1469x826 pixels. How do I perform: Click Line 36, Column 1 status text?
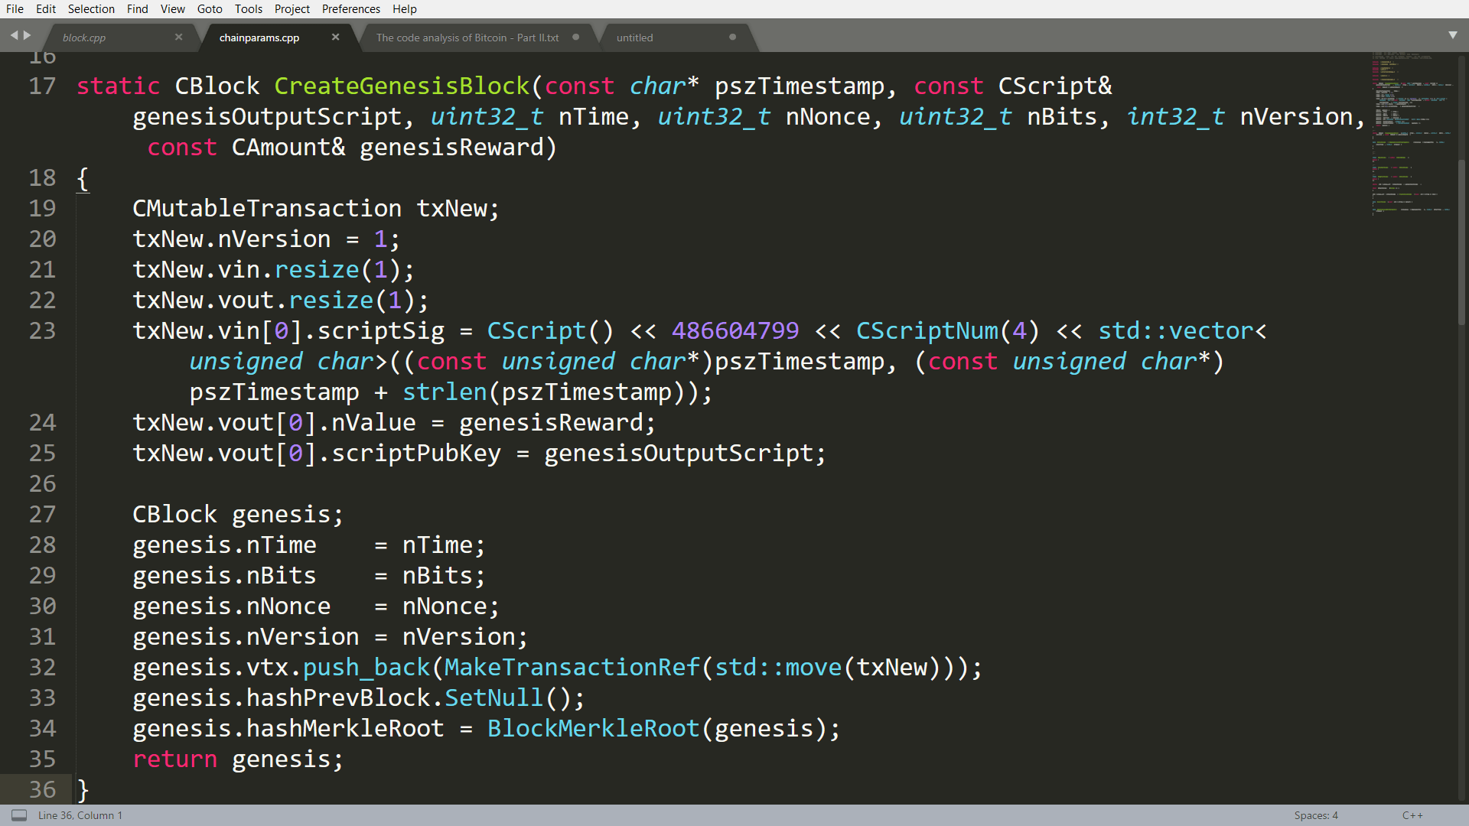pyautogui.click(x=80, y=815)
